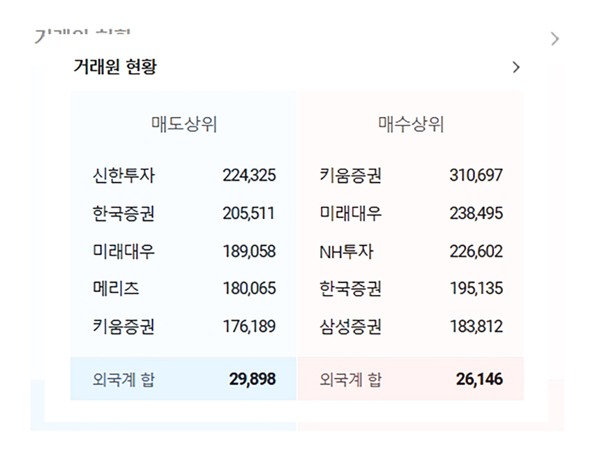
Task: Click the gray chevron behind the card
Action: tap(555, 38)
